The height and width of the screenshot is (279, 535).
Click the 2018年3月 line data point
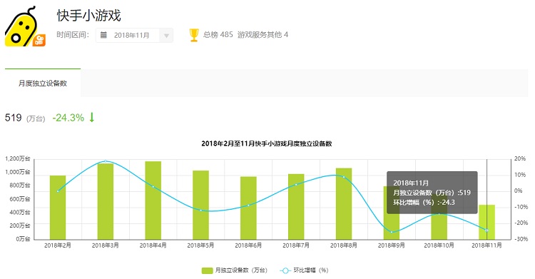(106, 161)
